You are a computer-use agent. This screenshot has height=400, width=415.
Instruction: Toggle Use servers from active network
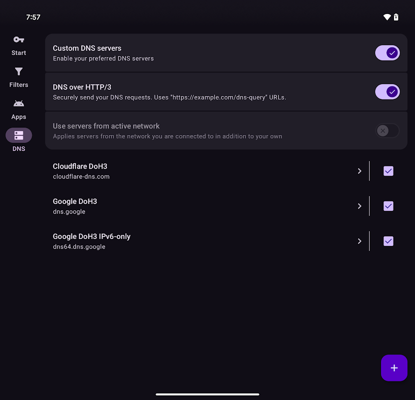coord(387,130)
